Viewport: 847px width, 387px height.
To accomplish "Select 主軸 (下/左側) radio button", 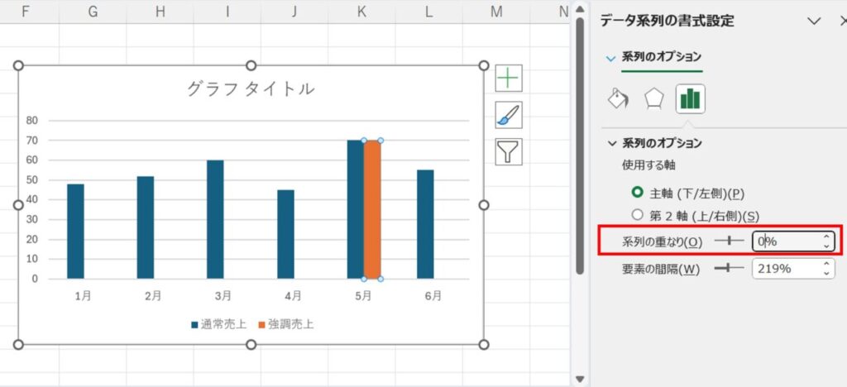I will click(638, 192).
